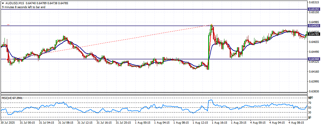This screenshot has height=126, width=321.
Task: Click the '31 Jul 00:15' time axis label
Action: point(28,123)
